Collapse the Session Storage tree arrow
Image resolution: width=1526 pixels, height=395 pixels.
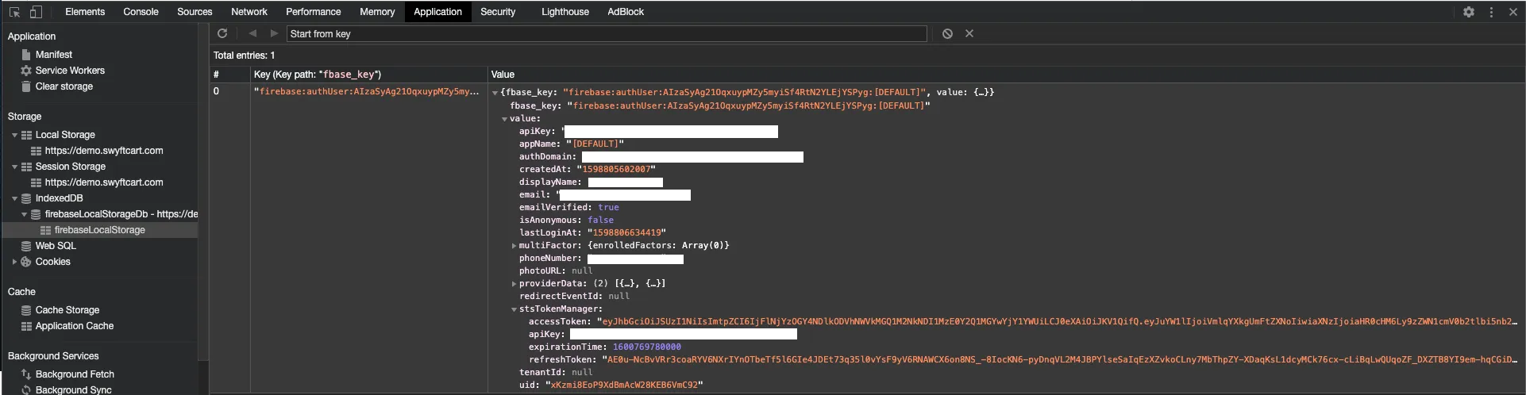pyautogui.click(x=14, y=167)
